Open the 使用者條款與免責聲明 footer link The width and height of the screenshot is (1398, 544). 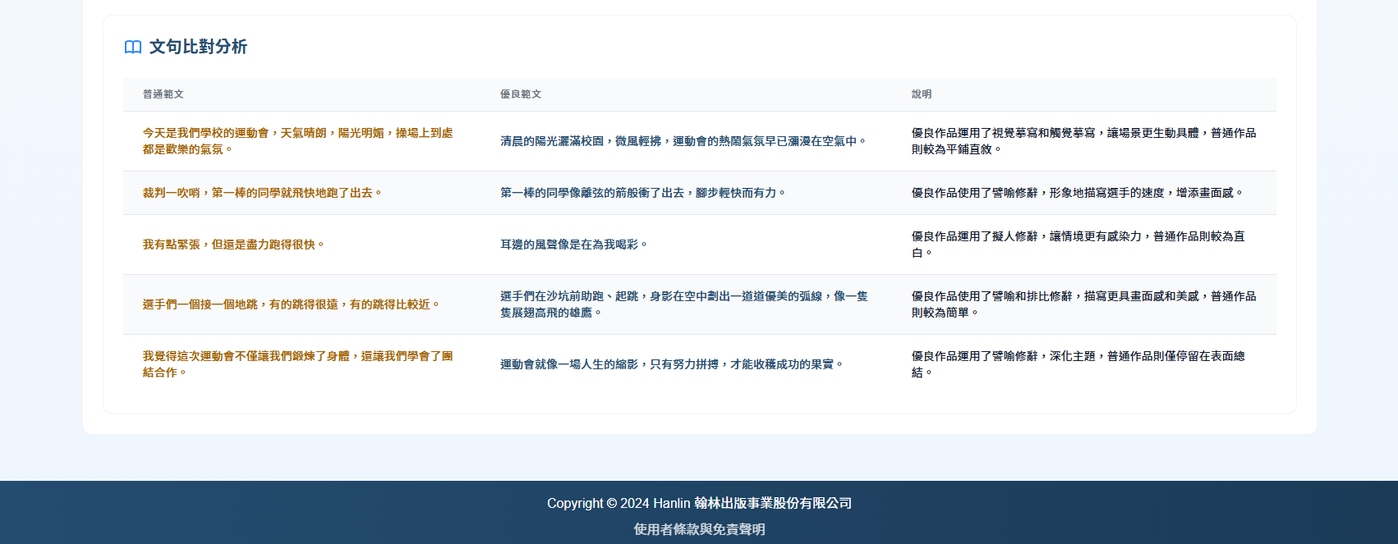tap(699, 529)
